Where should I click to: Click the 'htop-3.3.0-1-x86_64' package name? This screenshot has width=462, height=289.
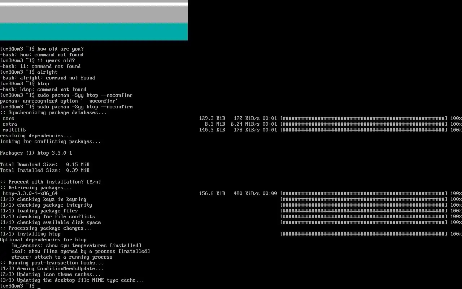pyautogui.click(x=30, y=194)
